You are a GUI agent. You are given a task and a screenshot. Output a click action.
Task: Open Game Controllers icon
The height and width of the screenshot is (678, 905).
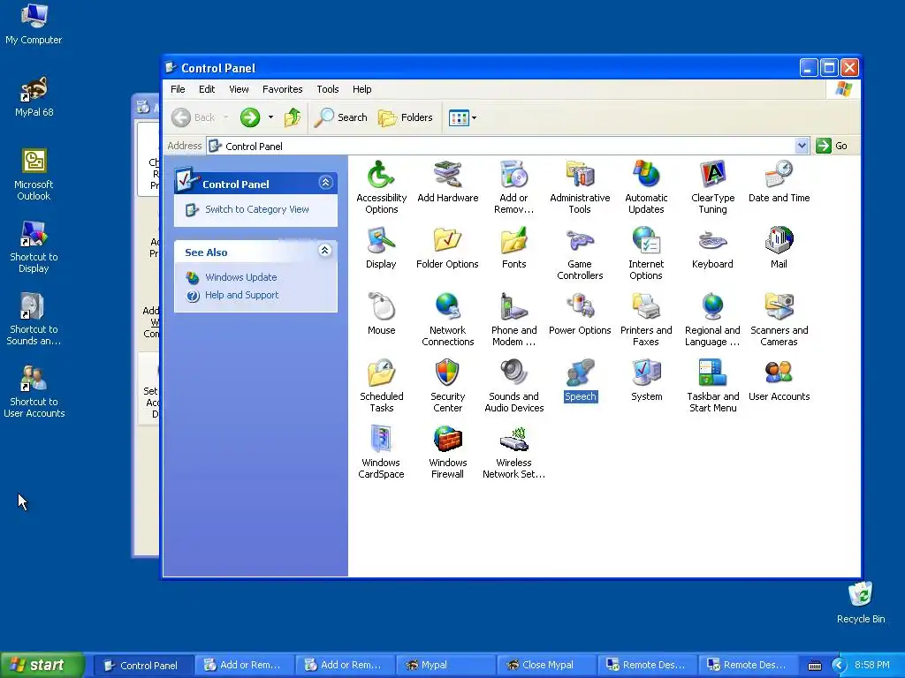[x=580, y=253]
